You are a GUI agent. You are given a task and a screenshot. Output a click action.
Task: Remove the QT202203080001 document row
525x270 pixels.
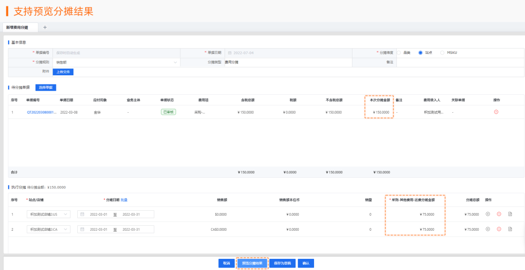496,112
